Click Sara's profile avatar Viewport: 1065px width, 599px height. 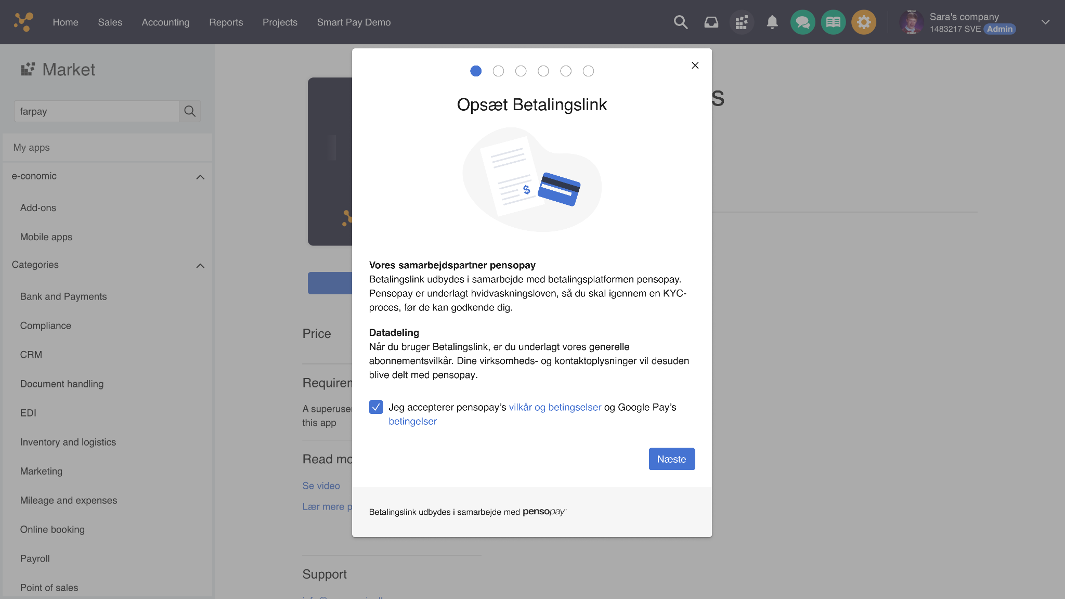pos(911,22)
